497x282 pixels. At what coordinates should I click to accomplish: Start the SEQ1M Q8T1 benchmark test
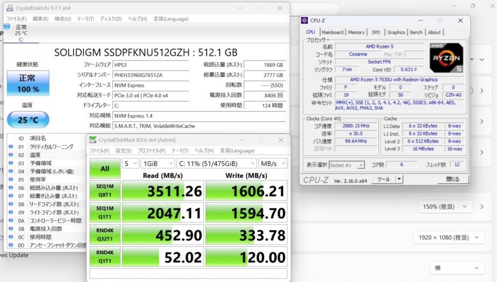pos(105,192)
